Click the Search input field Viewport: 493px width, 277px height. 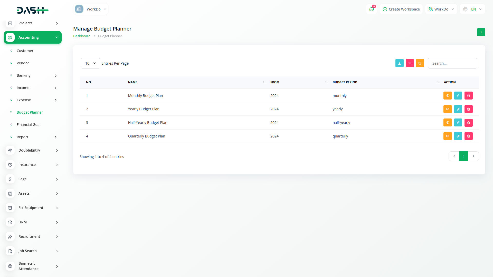452,63
